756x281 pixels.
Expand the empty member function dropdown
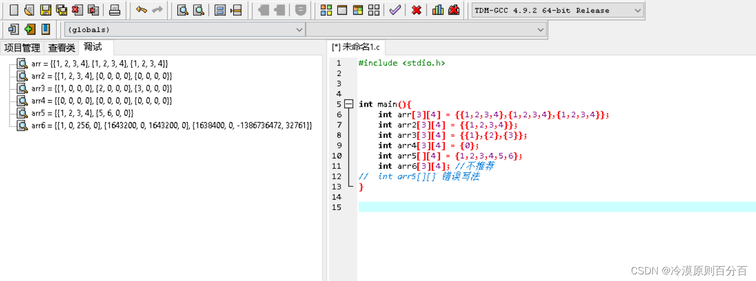pyautogui.click(x=426, y=30)
